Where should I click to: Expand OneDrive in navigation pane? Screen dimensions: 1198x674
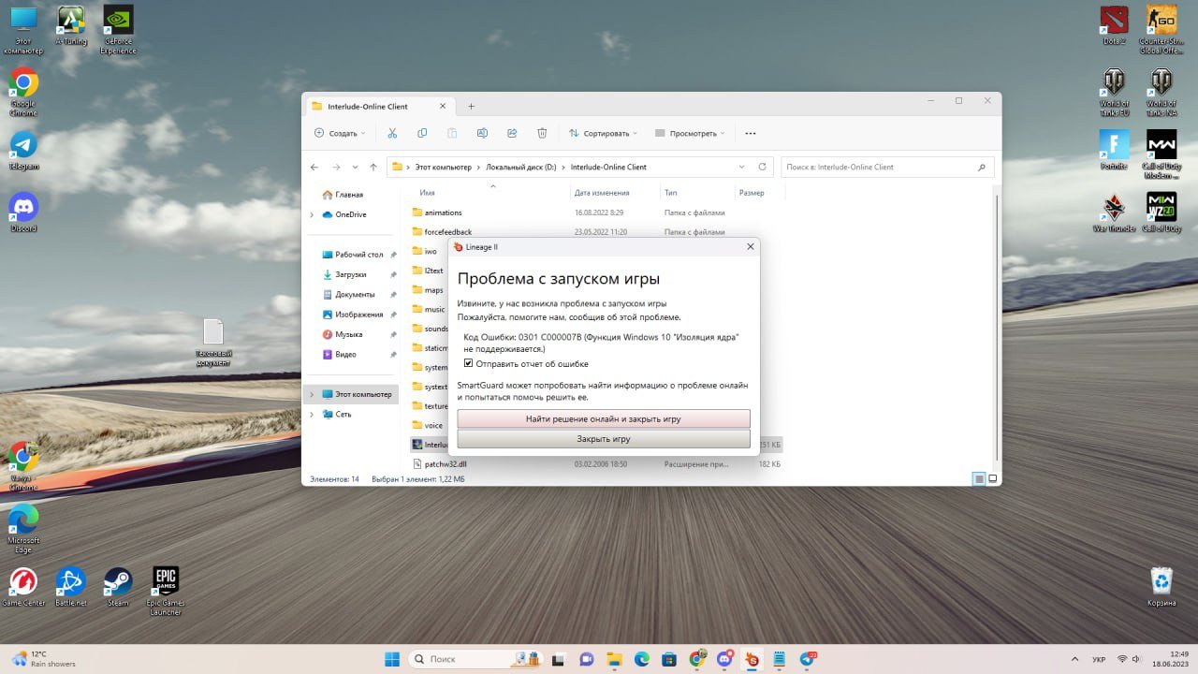[x=312, y=214]
